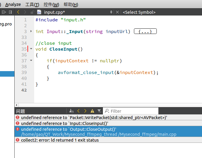202x158 pixels.
Task: Click the C++ file icon for input.cpp
Action: pos(39,12)
